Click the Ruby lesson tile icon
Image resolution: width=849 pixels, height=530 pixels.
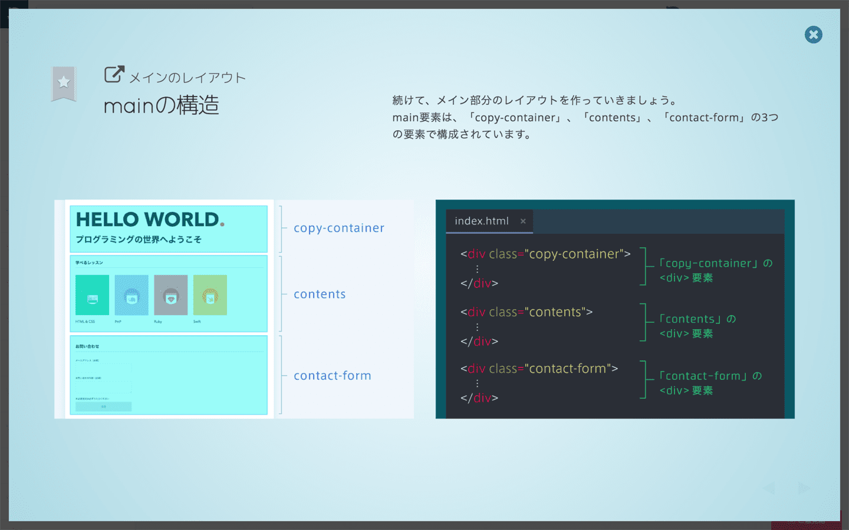pos(171,295)
